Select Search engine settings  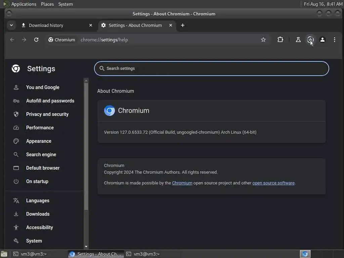41,155
